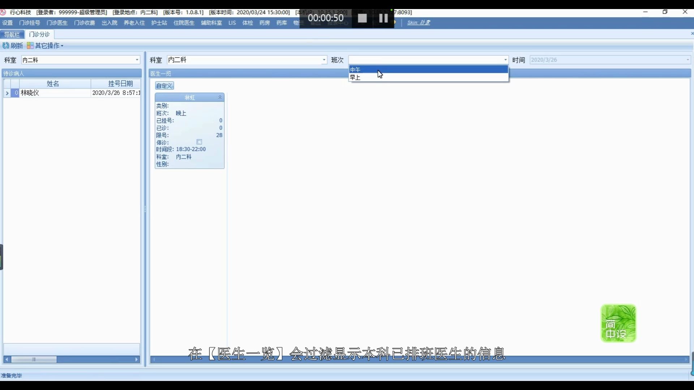Open the 其它操作 menu icon

(30, 45)
